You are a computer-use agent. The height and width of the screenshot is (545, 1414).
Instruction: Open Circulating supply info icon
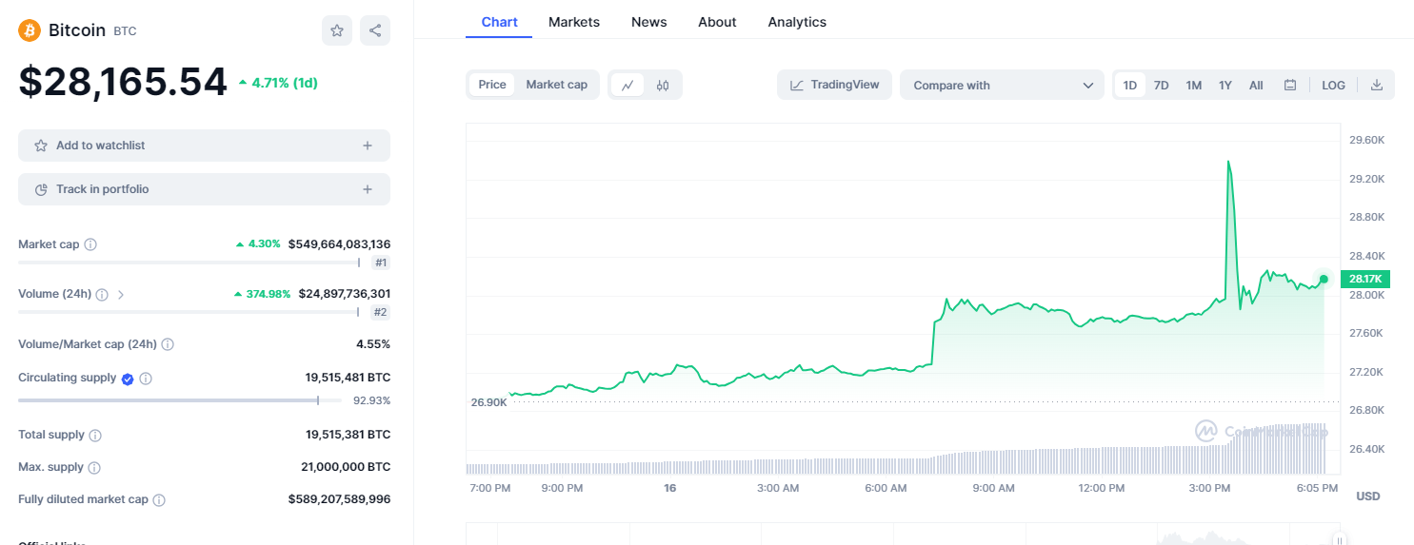[146, 379]
